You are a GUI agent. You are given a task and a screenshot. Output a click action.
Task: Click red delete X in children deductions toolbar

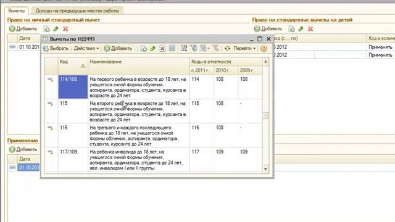pyautogui.click(x=310, y=29)
